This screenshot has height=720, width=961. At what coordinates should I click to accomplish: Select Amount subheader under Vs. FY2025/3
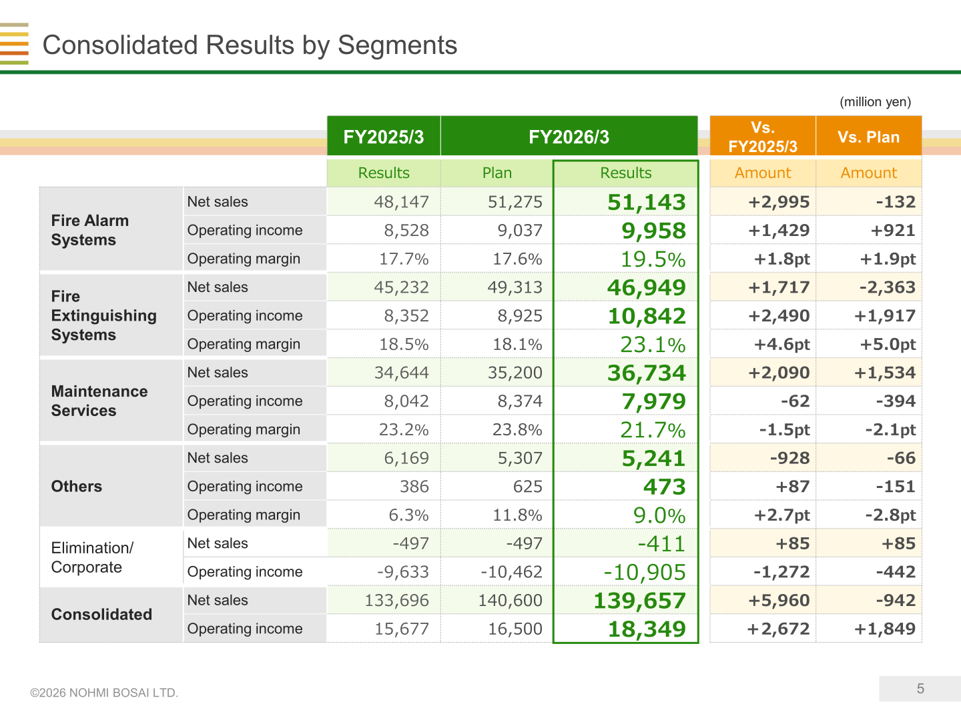763,173
